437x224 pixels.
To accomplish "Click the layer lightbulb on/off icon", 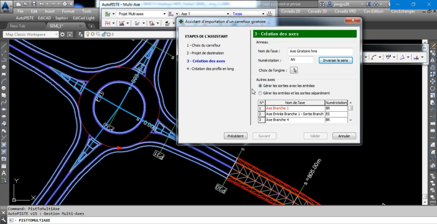I will coord(88,35).
